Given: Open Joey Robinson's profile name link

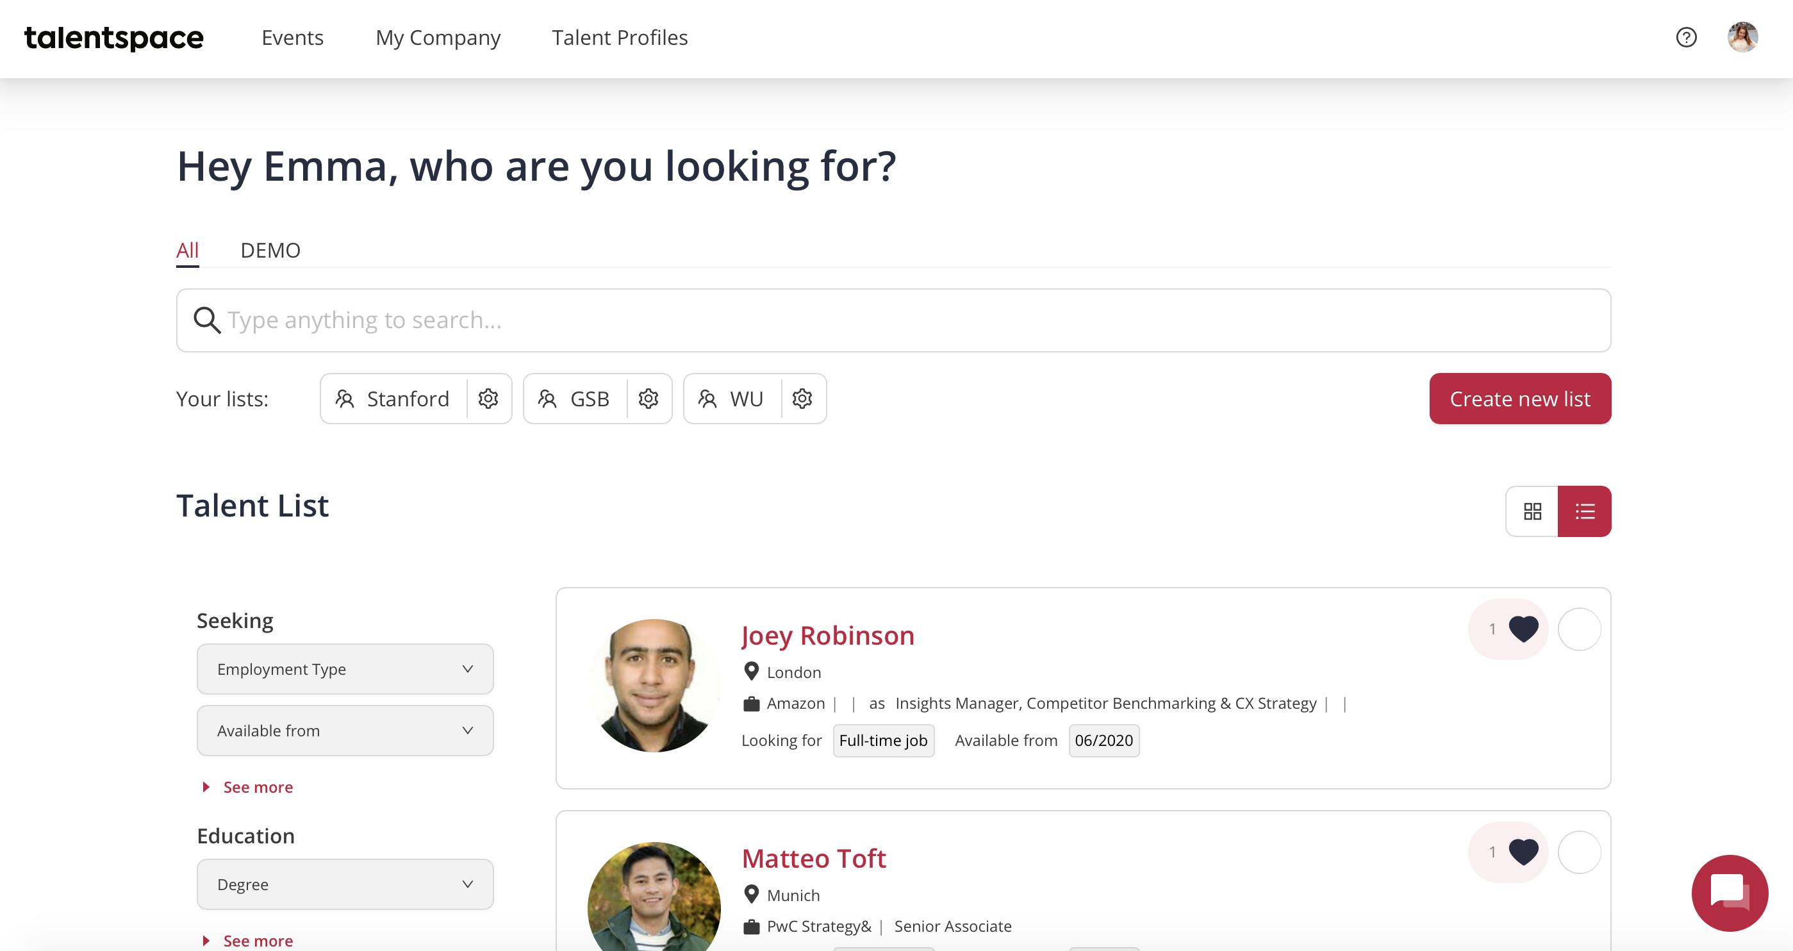Looking at the screenshot, I should 827,636.
